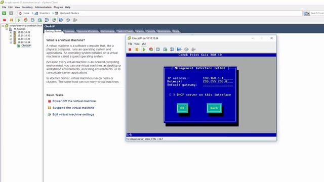Take a snapshot from console window toolbar
This screenshot has height=182, width=324.
(158, 50)
